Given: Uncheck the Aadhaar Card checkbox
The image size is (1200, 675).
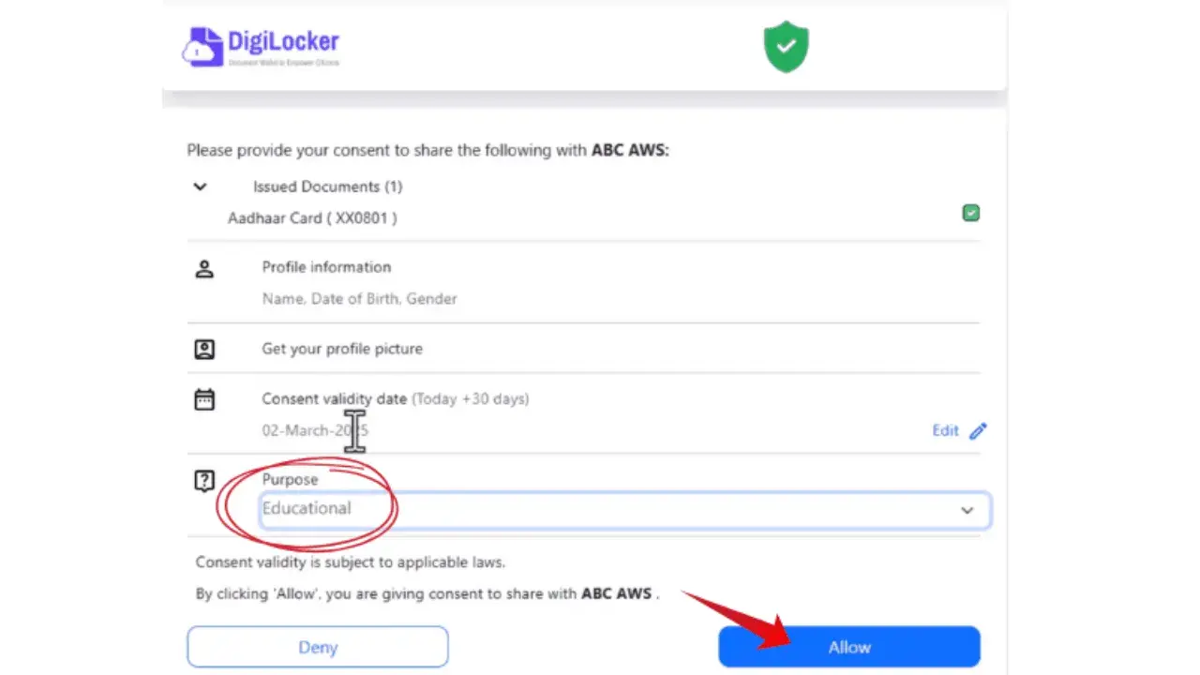Looking at the screenshot, I should point(971,214).
